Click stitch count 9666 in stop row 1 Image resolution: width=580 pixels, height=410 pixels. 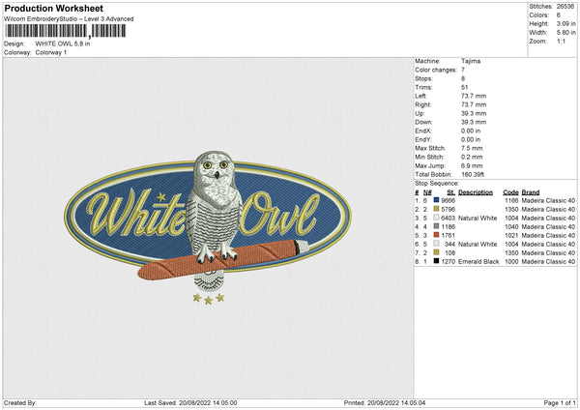(448, 200)
